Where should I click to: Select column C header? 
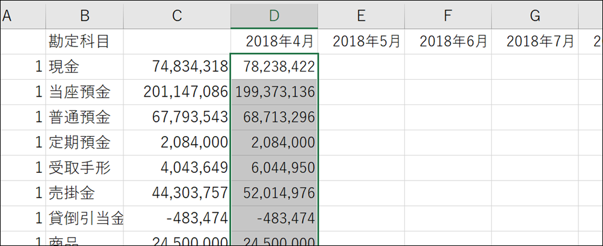pos(177,16)
